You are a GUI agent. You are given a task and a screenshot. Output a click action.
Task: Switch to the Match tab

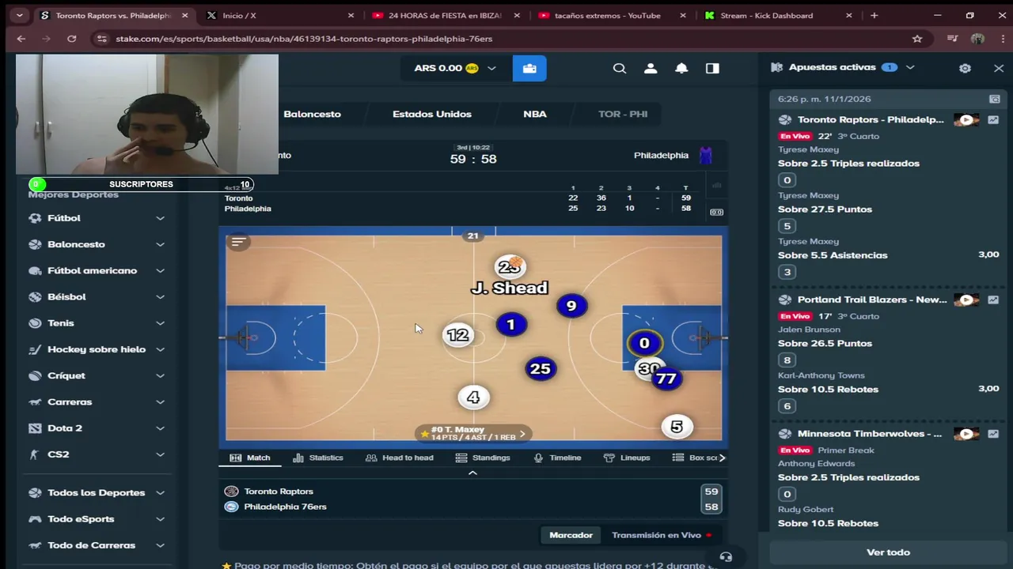tap(250, 458)
